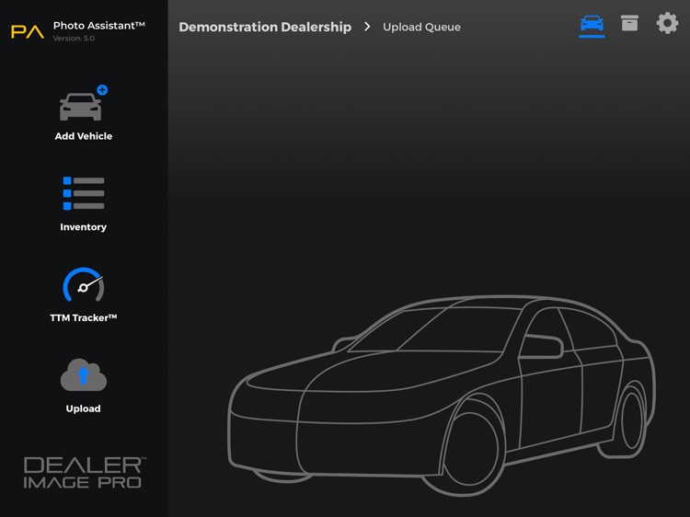Click the Version: 5.0 text
The width and height of the screenshot is (690, 517).
pyautogui.click(x=74, y=39)
